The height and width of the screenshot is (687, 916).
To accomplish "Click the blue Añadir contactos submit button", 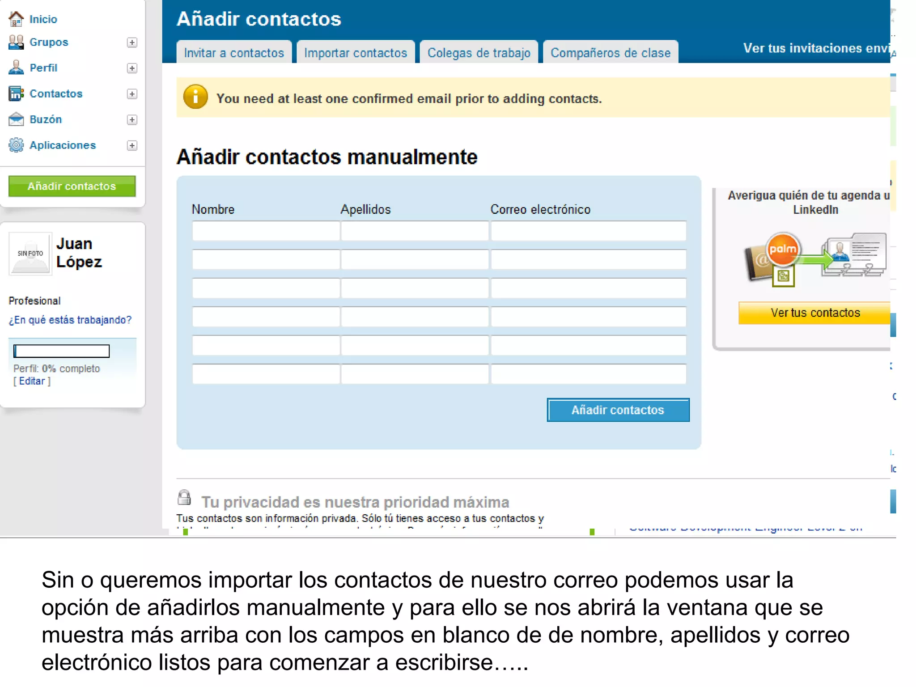I will tap(618, 410).
